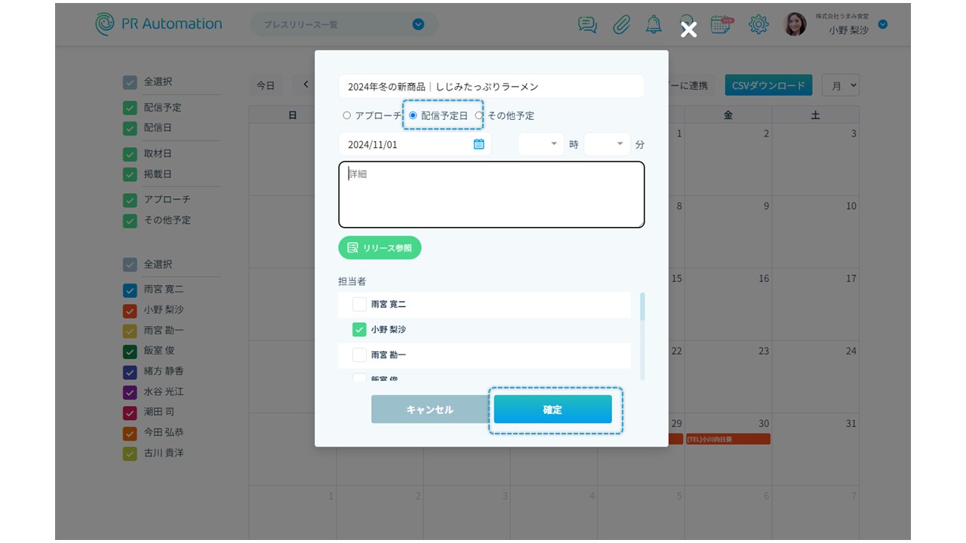The width and height of the screenshot is (966, 543).
Task: Select the その他予定 radio button
Action: tap(479, 115)
